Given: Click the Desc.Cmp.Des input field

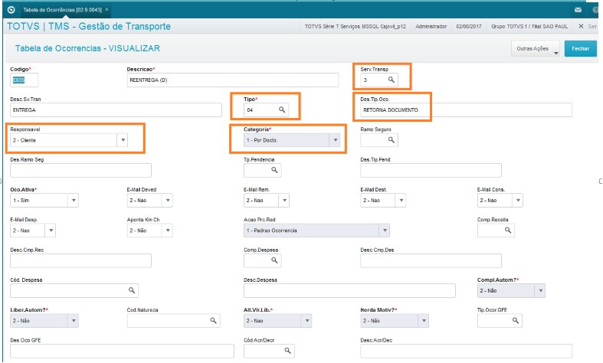Looking at the screenshot, I should click(431, 260).
